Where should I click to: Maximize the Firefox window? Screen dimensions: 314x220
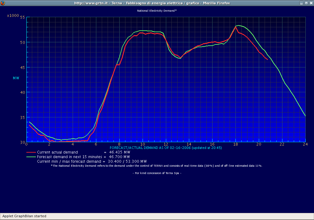[306, 3]
